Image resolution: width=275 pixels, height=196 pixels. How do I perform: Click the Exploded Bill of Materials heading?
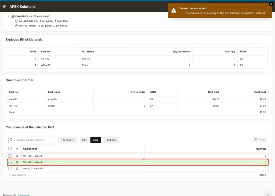[24, 40]
